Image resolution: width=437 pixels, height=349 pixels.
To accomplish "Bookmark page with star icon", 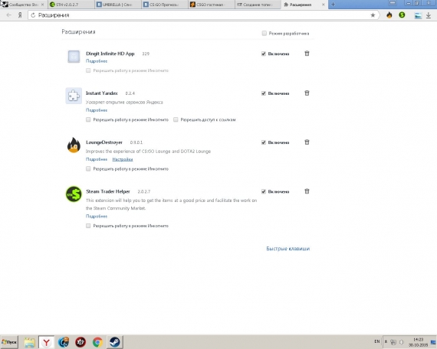I will [x=373, y=15].
